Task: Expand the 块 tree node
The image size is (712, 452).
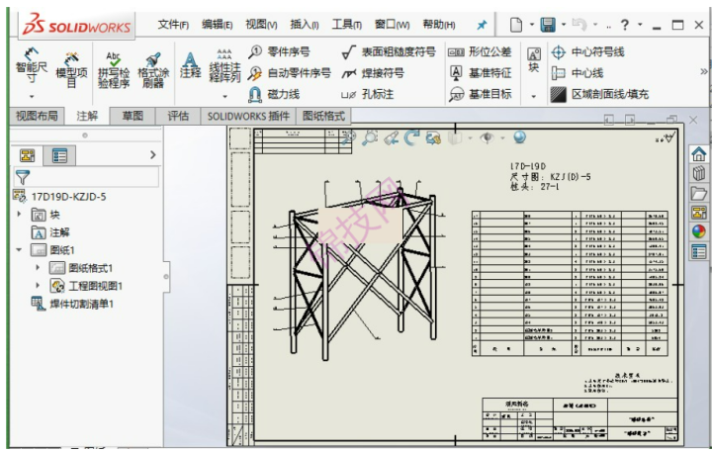Action: click(19, 214)
